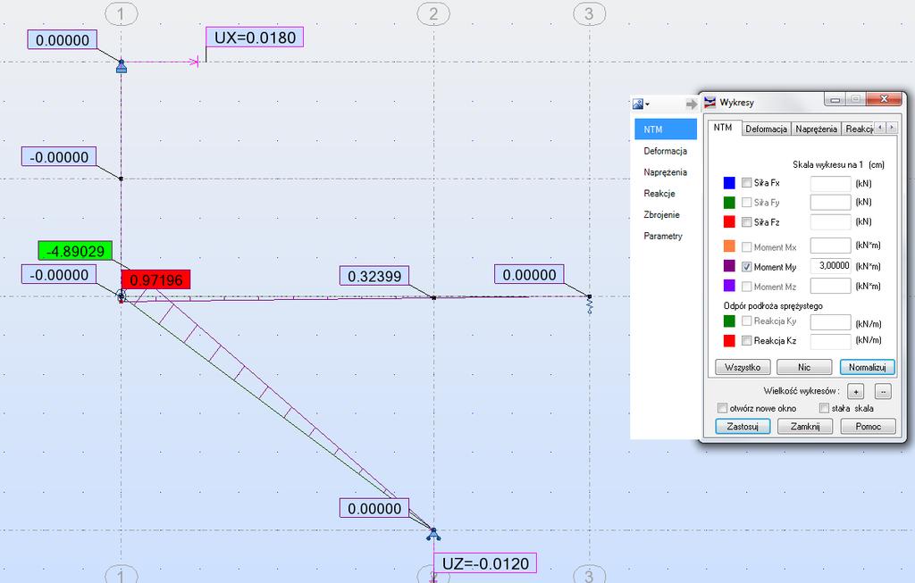Click the picture icon above the NTM list
Screen dimensions: 915x583
638,104
